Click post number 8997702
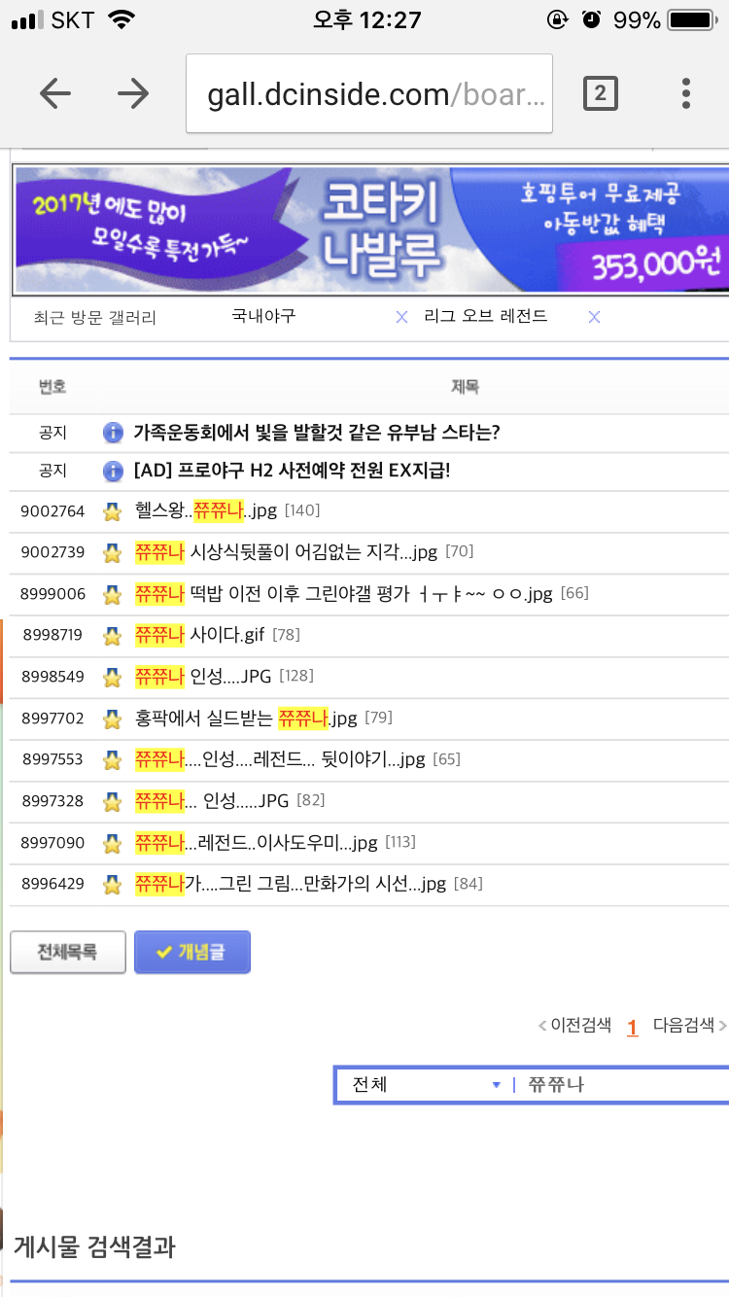Screen dimensions: 729x1297 pos(52,719)
